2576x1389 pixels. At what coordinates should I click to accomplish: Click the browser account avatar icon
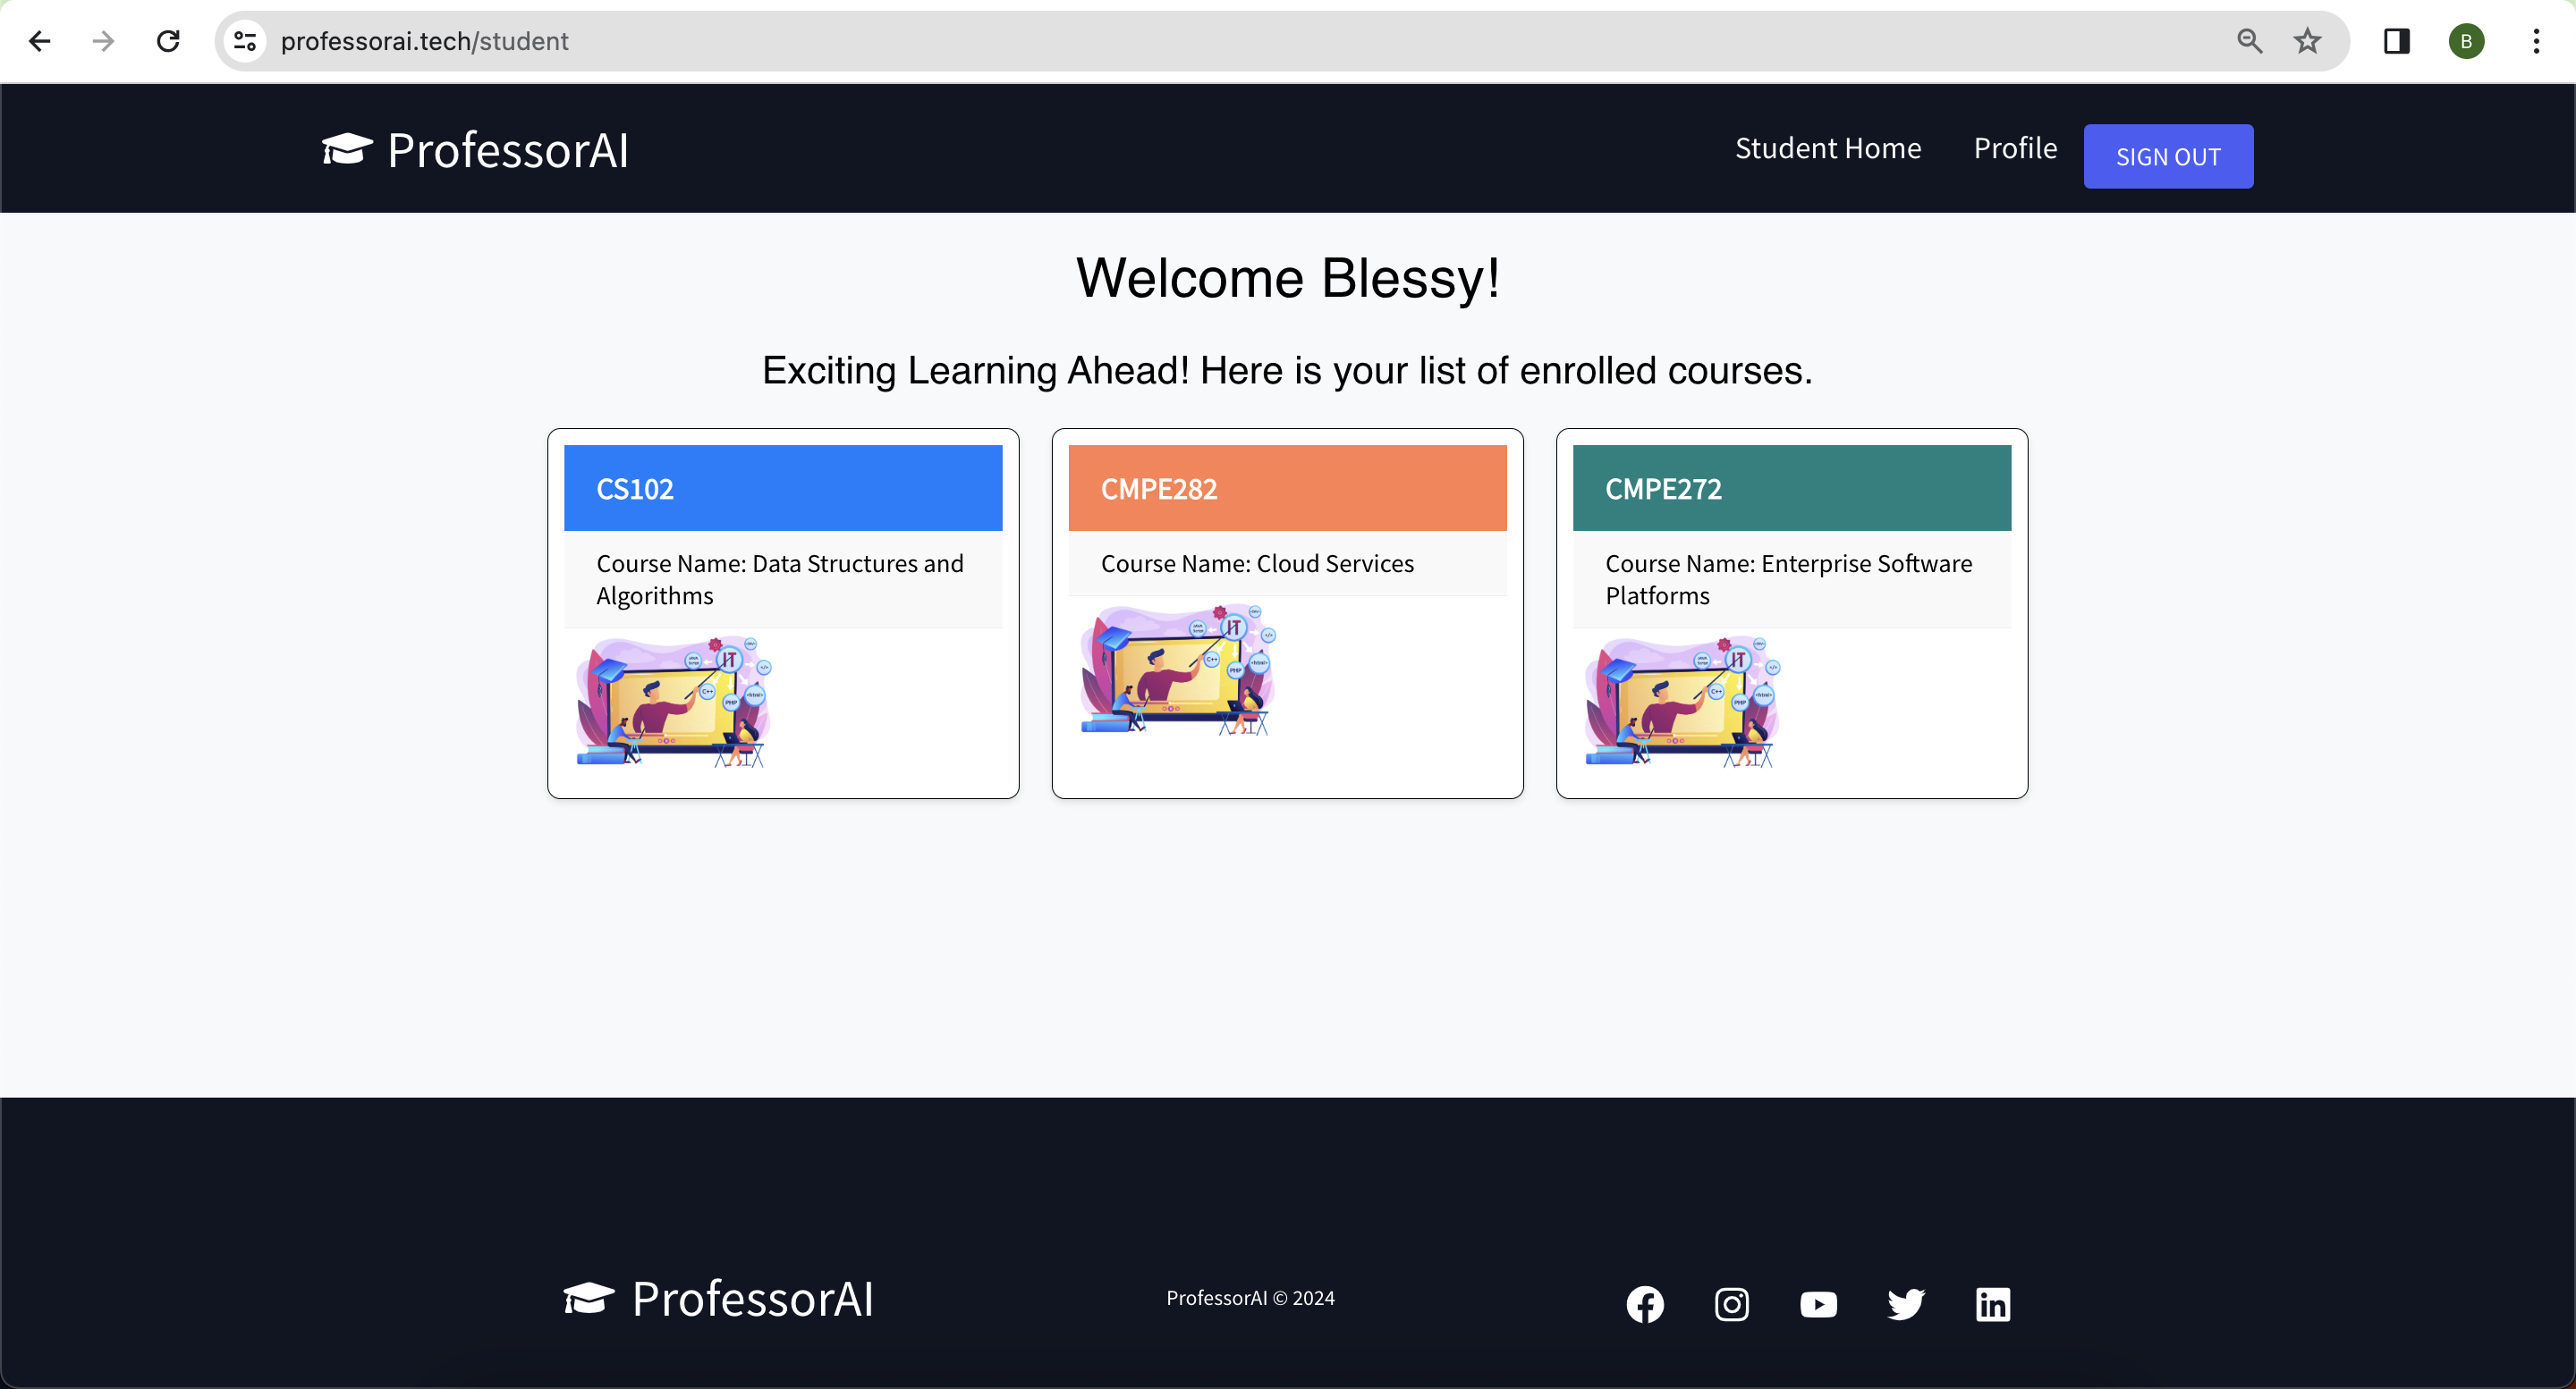point(2471,41)
